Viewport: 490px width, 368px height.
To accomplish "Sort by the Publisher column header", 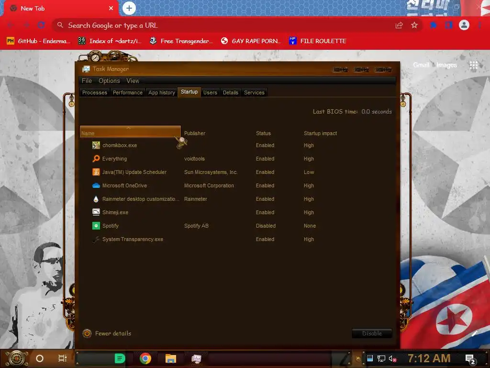I will (x=195, y=133).
